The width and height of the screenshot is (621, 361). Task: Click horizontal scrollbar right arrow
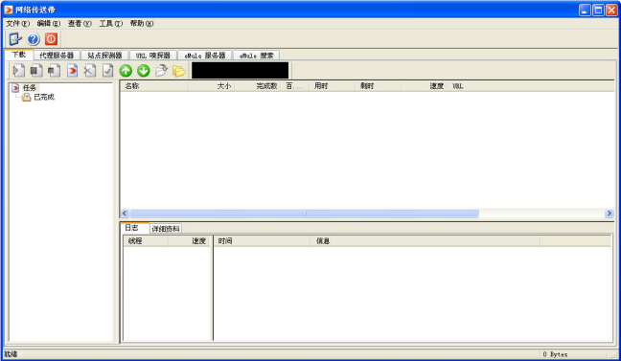(x=609, y=214)
